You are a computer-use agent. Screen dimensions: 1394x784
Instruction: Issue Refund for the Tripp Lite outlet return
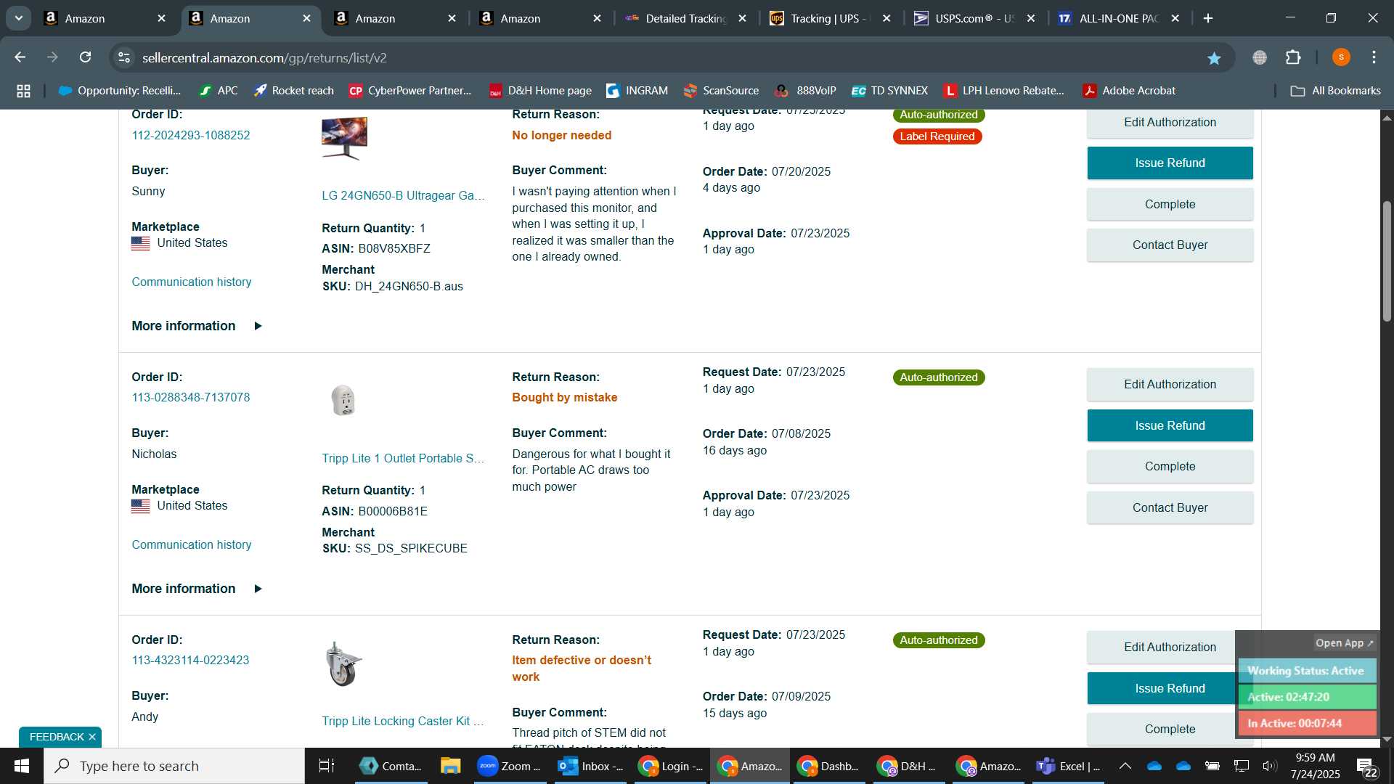coord(1170,425)
